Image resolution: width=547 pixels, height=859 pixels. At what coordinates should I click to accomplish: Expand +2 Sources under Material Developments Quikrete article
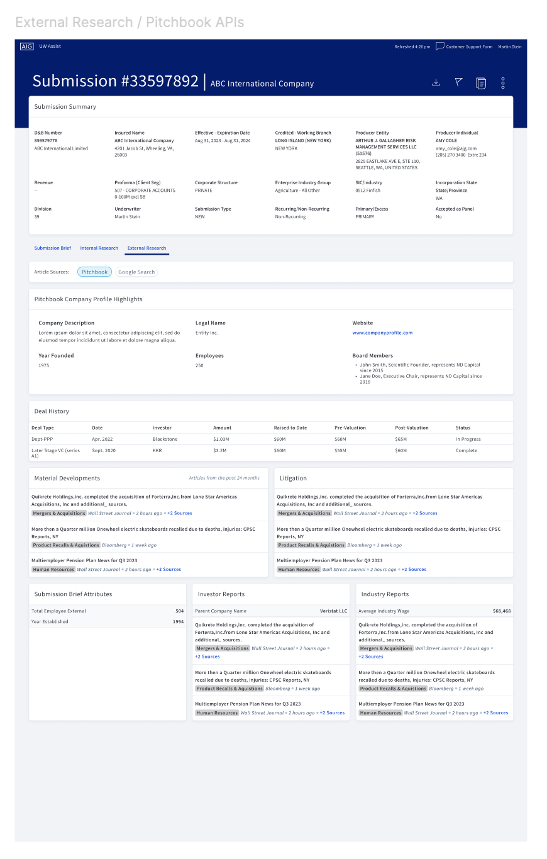(180, 513)
